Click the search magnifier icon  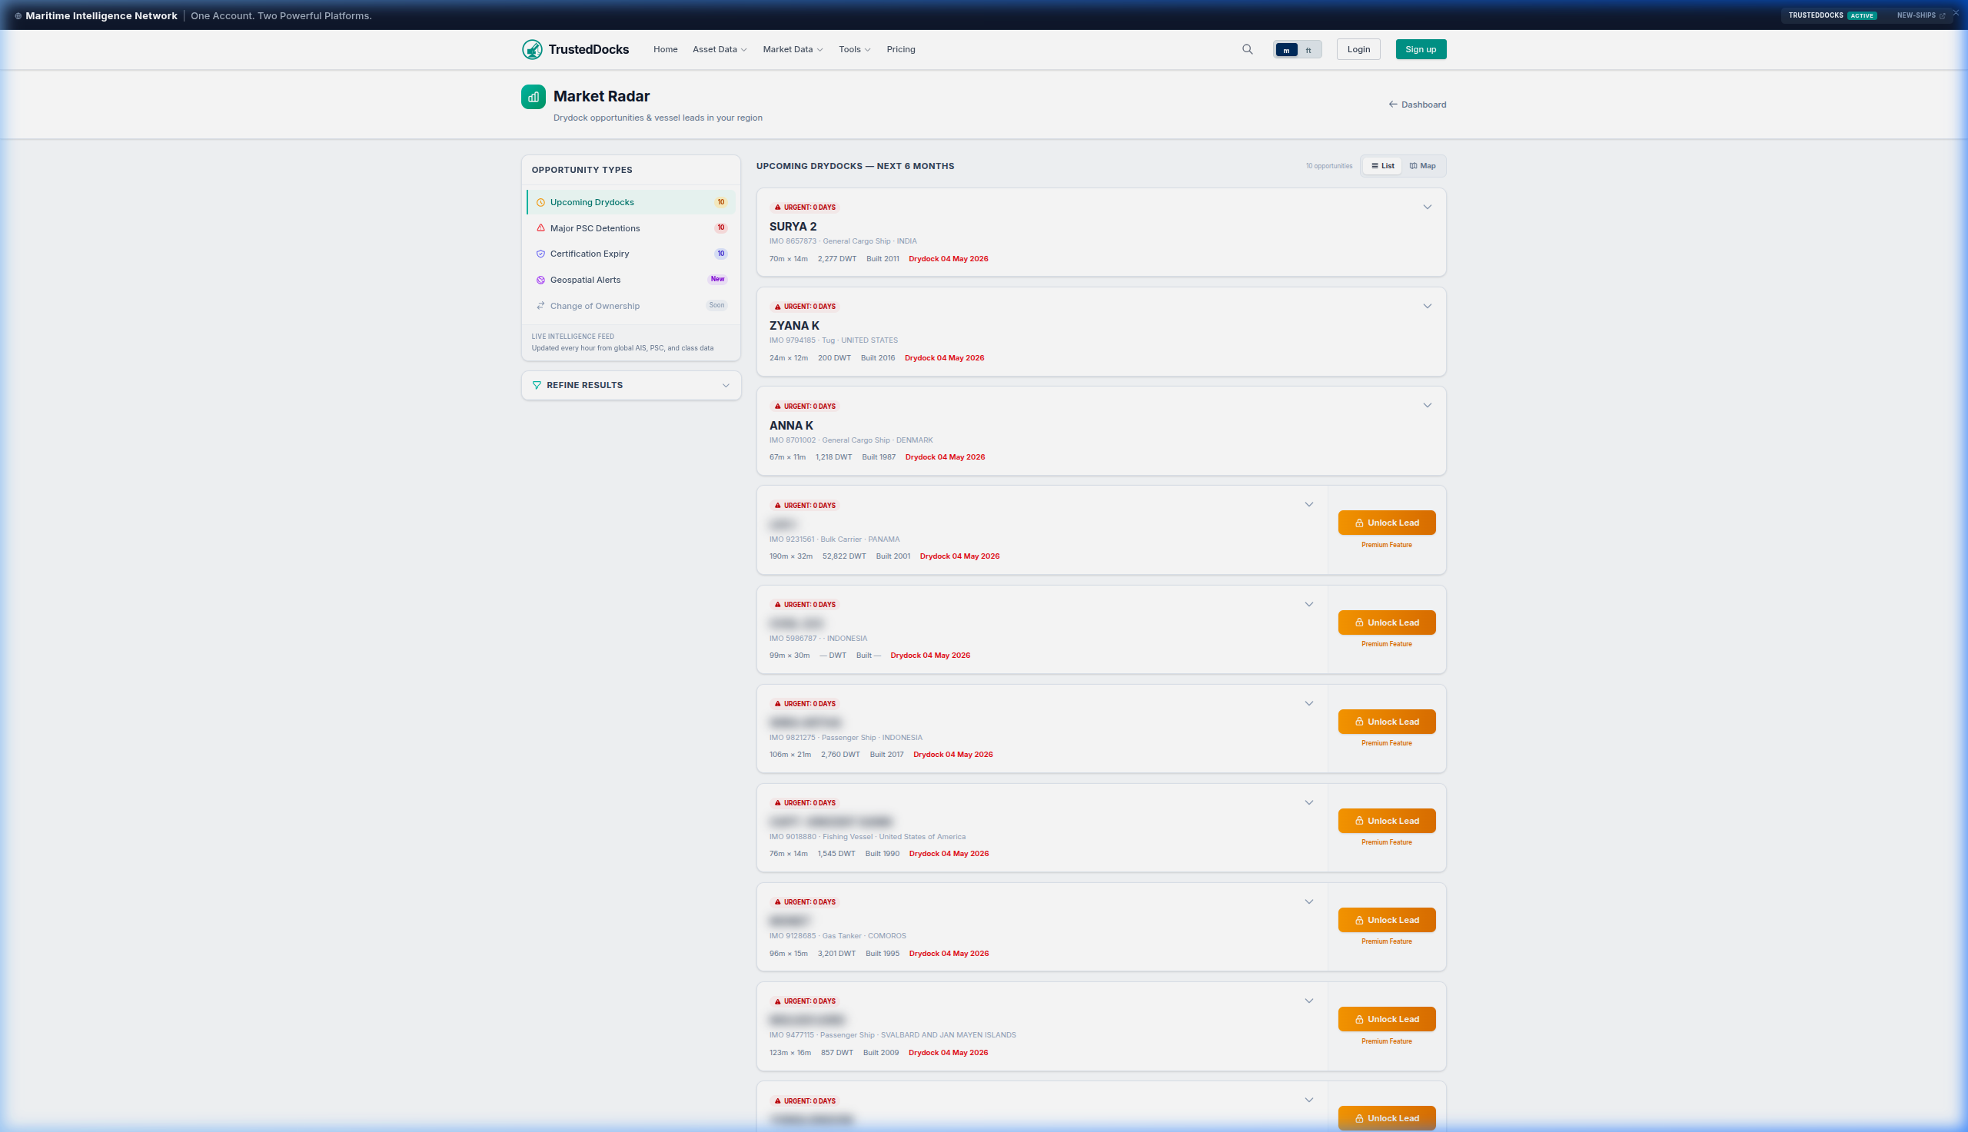[x=1247, y=49]
